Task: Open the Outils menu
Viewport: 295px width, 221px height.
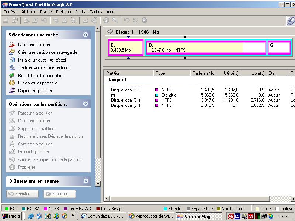Action: [80, 12]
